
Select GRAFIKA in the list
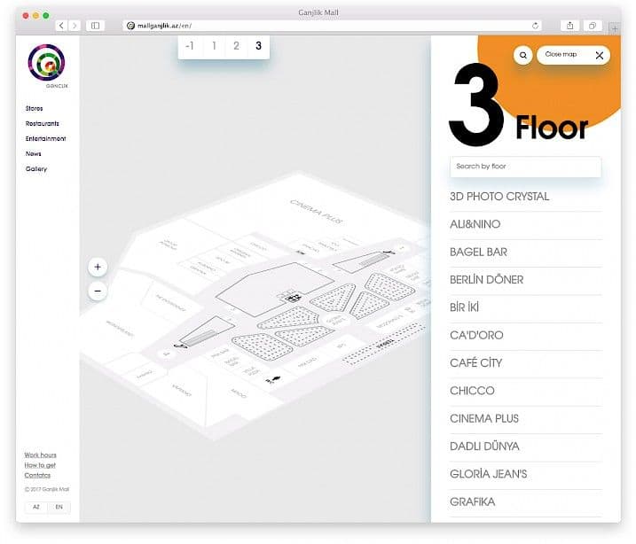(526, 502)
